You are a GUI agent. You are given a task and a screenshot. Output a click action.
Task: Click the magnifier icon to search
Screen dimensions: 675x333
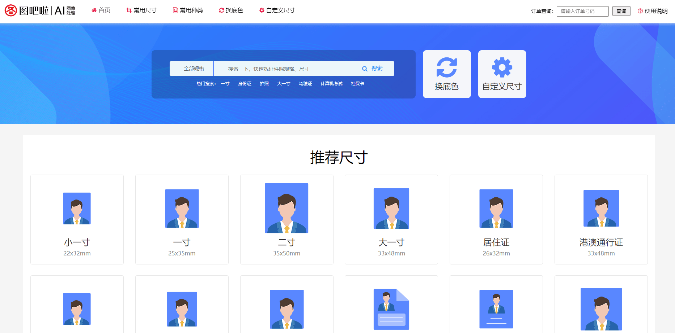(365, 68)
